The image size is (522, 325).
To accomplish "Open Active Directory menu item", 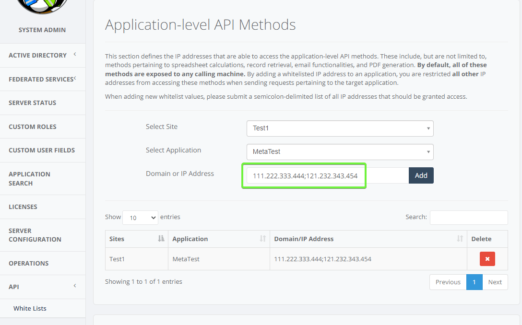I will pos(37,55).
